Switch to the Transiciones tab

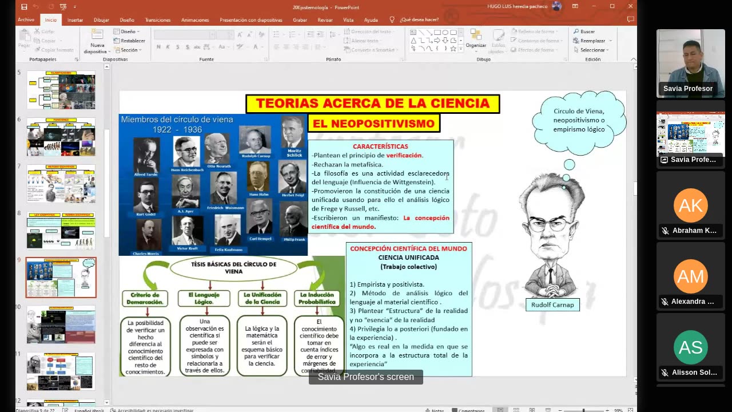coord(157,19)
